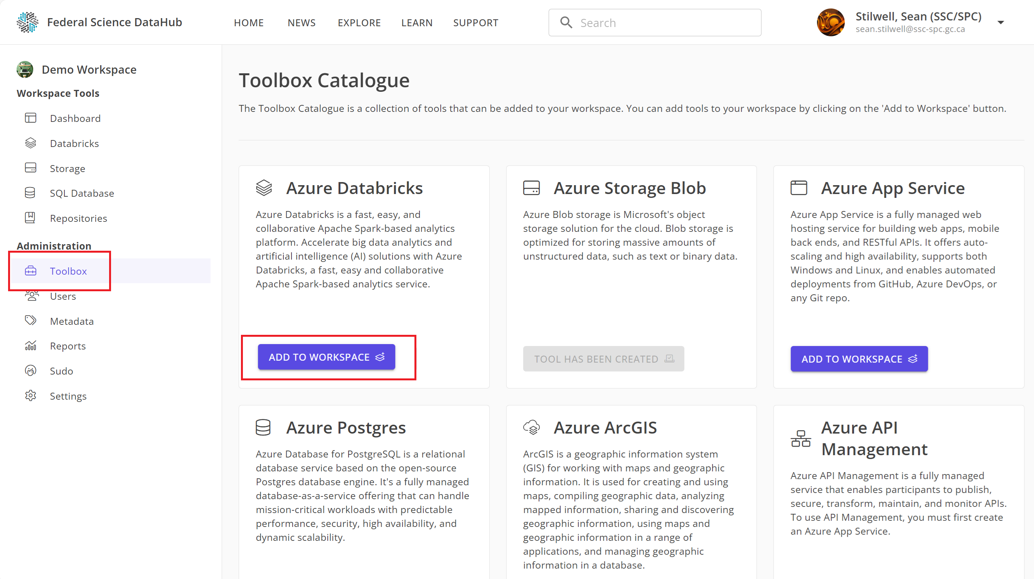Click the Dashboard icon in the sidebar
The image size is (1034, 579).
click(30, 118)
